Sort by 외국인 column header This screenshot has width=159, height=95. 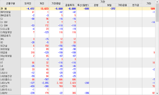tap(28, 3)
